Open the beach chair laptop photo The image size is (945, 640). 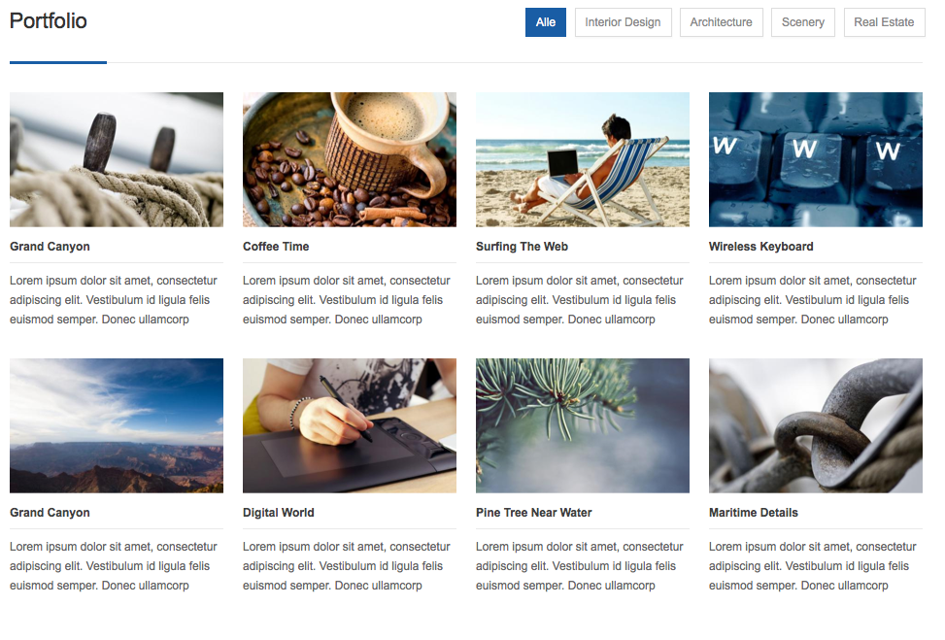(x=583, y=159)
